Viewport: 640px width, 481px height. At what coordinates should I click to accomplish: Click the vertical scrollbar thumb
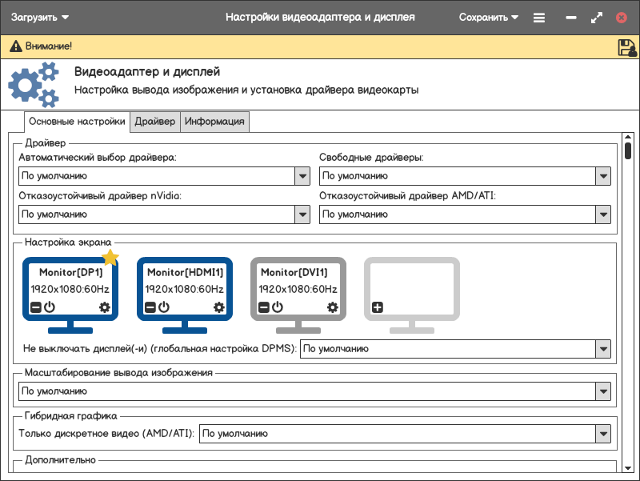628,150
